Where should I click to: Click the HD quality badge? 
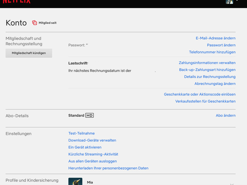(x=89, y=115)
